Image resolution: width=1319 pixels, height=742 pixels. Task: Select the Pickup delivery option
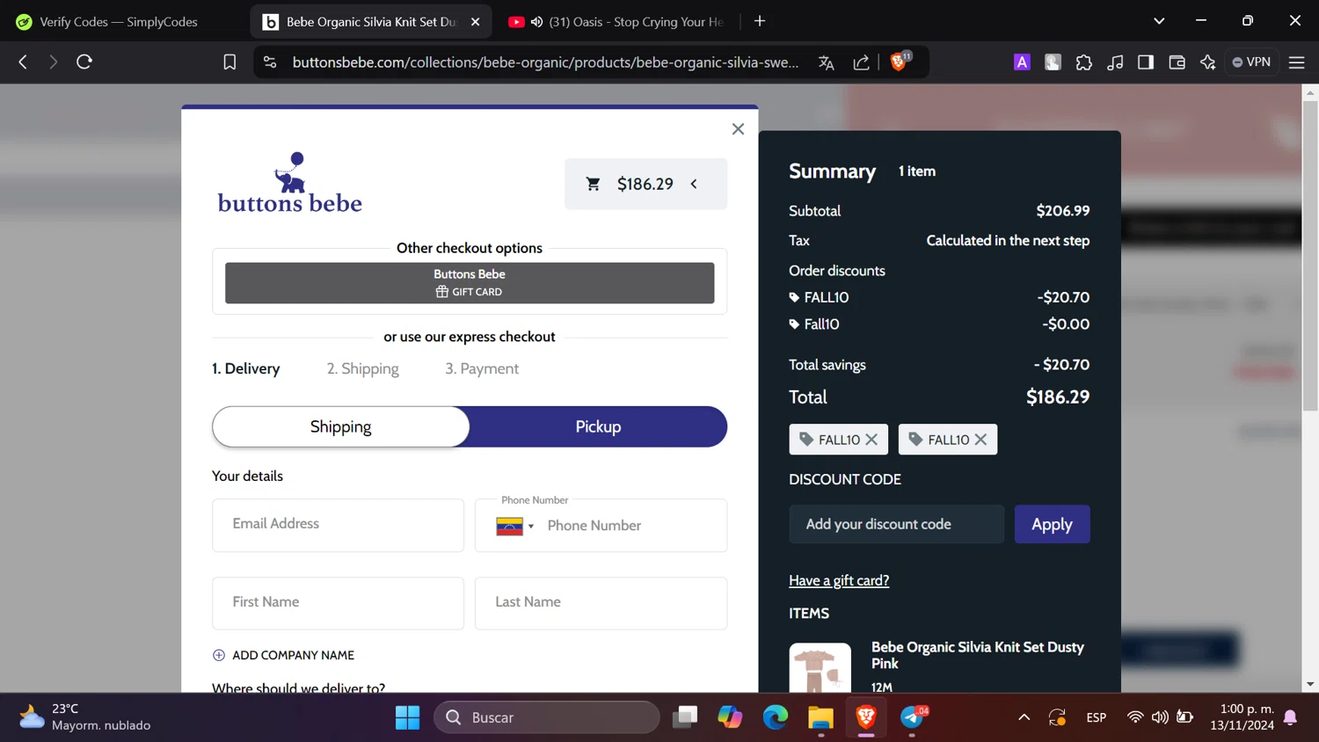598,426
